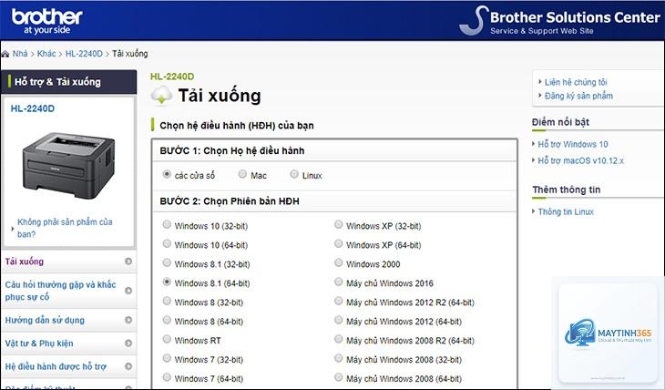Click the Nhà breadcrumb link

coord(20,54)
